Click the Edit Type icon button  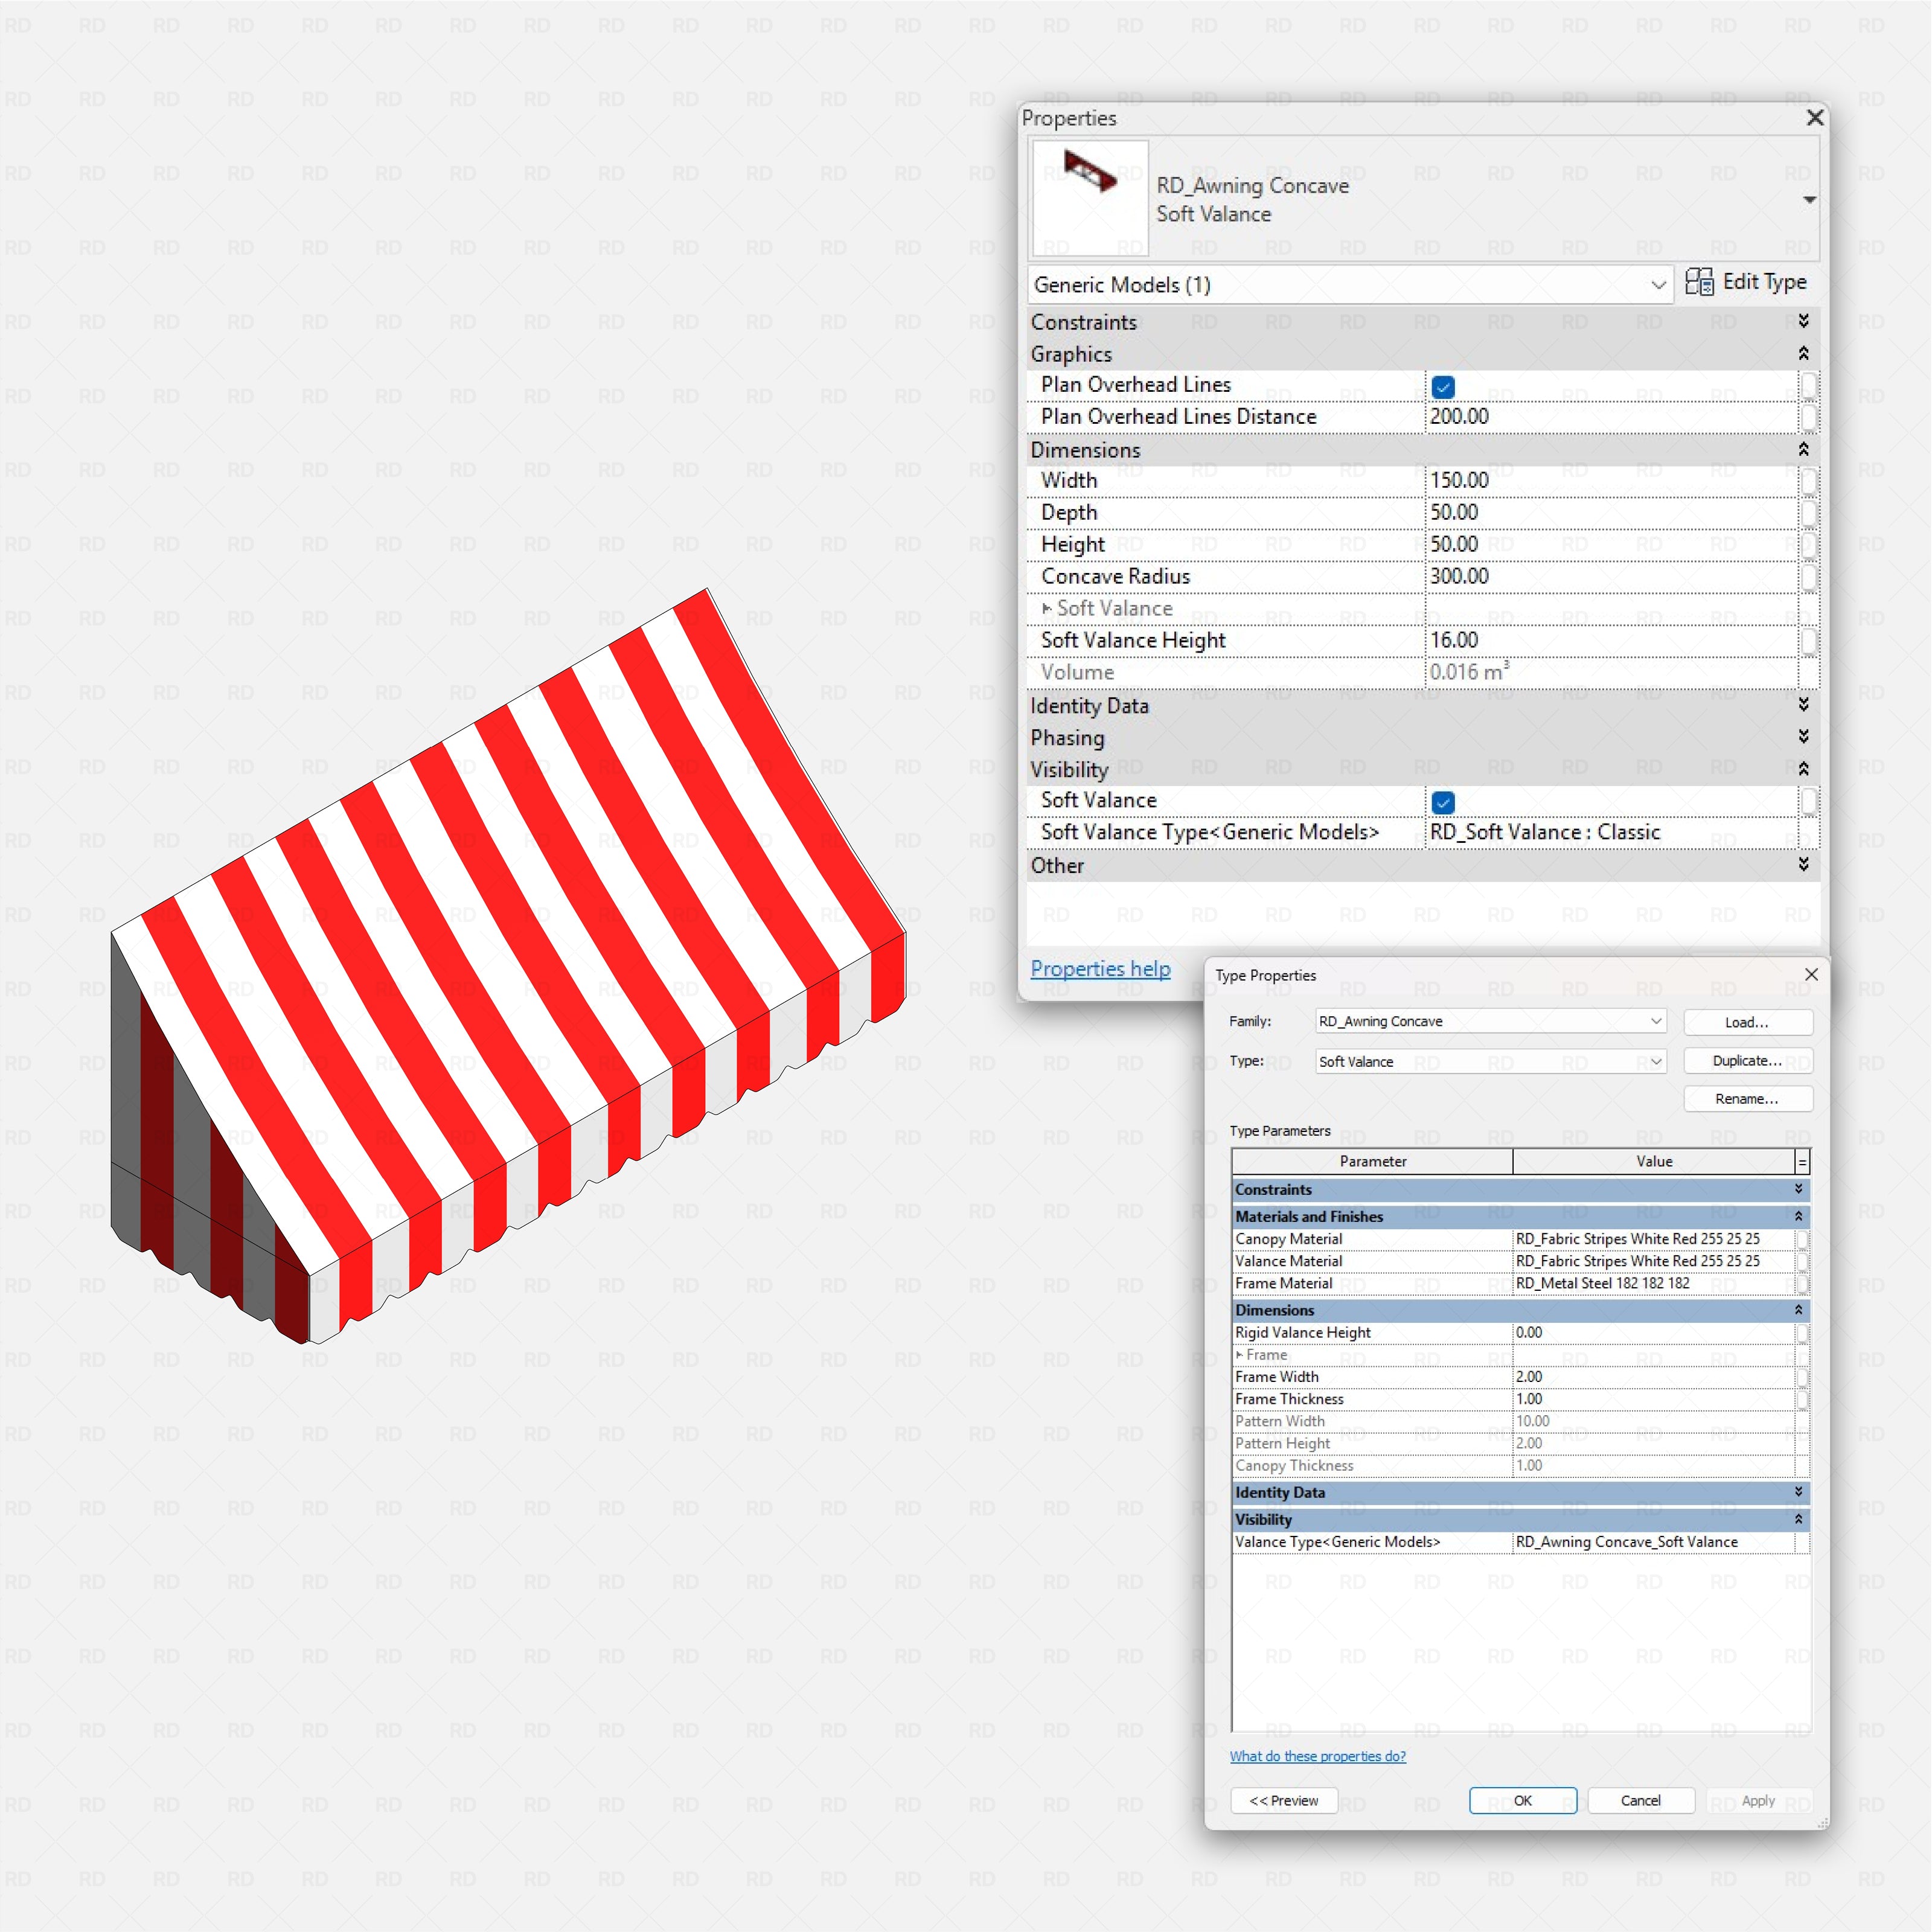[1745, 283]
